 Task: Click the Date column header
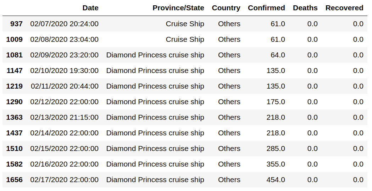[x=90, y=8]
